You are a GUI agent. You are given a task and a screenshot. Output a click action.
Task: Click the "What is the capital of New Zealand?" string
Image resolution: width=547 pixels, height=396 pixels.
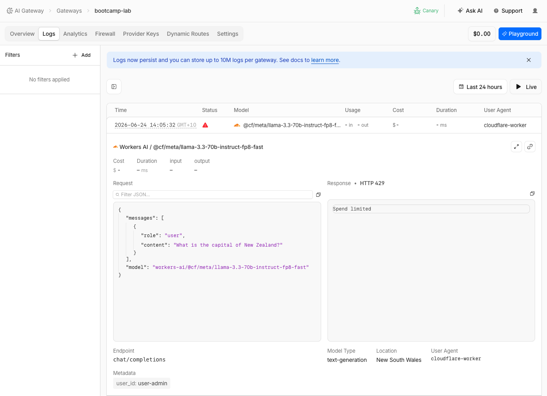pyautogui.click(x=228, y=245)
